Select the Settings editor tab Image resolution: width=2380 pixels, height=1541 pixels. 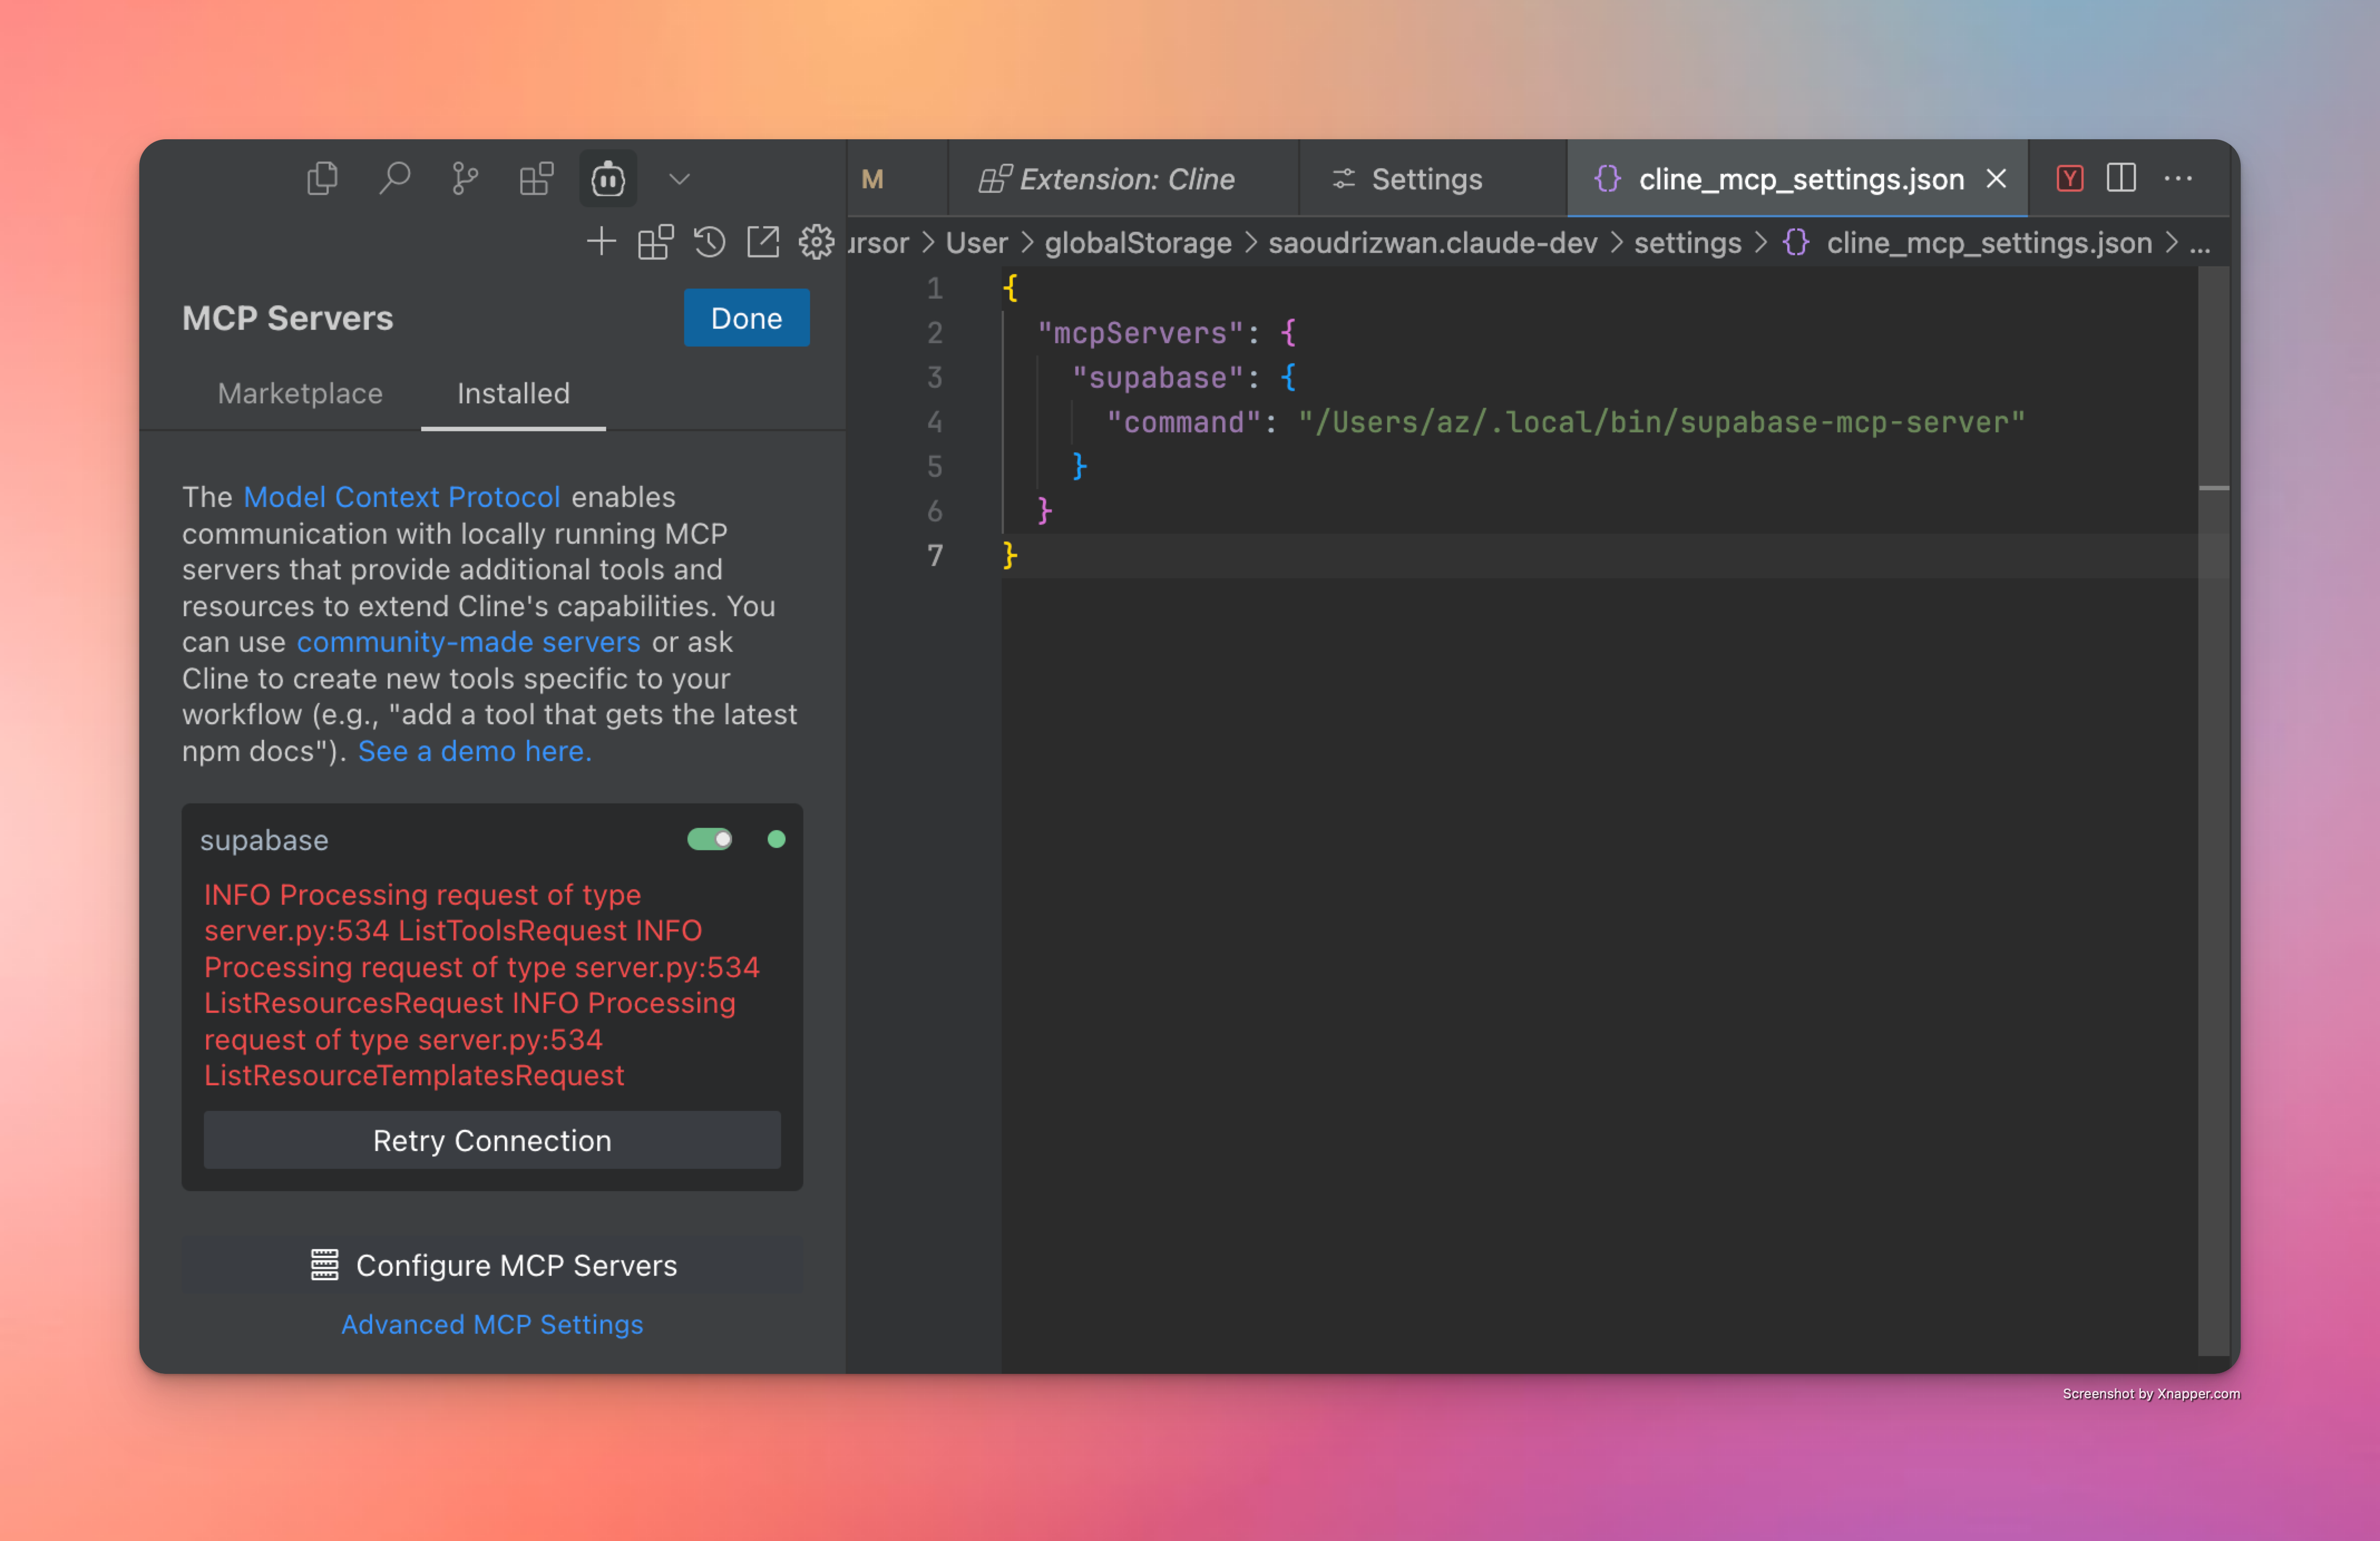click(x=1426, y=179)
